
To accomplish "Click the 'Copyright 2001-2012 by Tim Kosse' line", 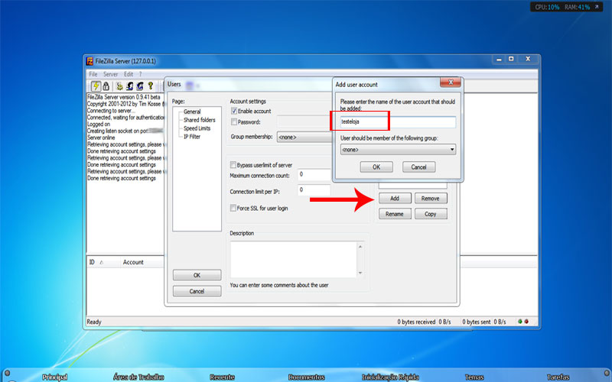I will pyautogui.click(x=124, y=104).
